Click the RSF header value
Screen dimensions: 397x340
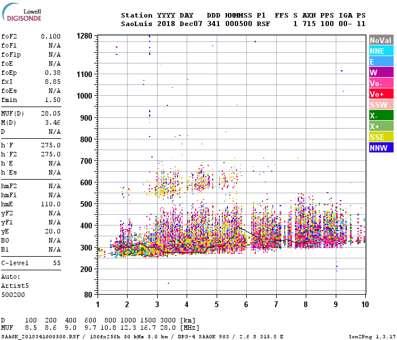[x=263, y=24]
